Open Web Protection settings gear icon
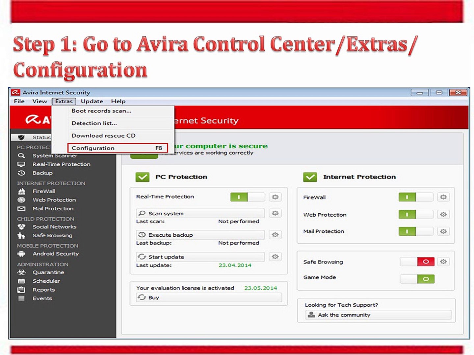The width and height of the screenshot is (474, 355). point(443,214)
